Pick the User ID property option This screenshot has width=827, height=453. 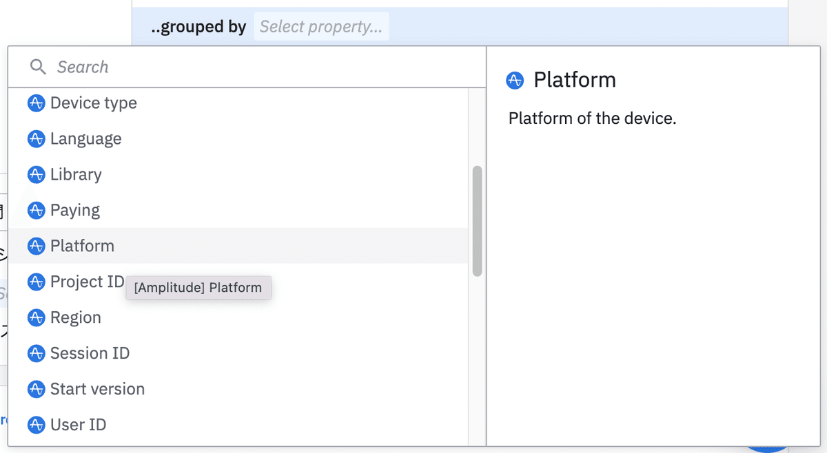(78, 425)
